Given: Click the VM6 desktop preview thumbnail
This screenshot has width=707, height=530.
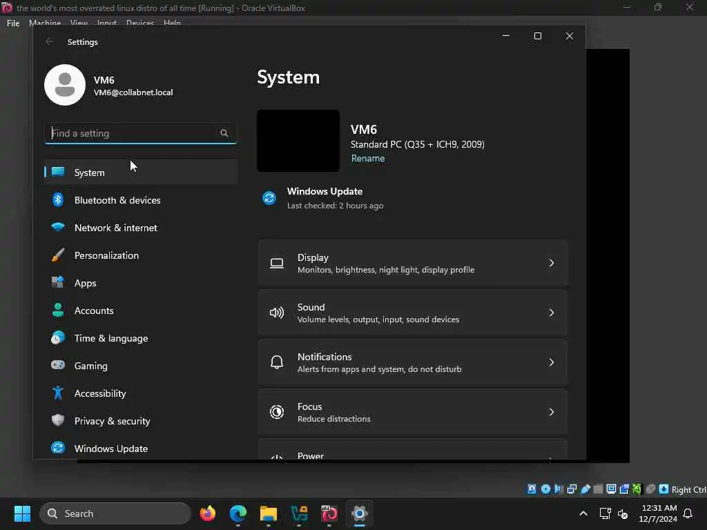Looking at the screenshot, I should [298, 141].
